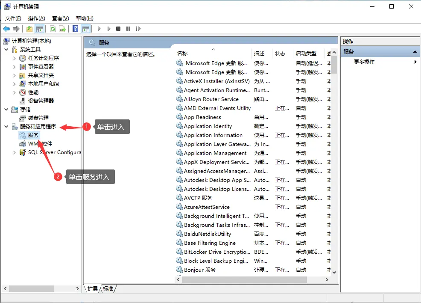Click the Back arrow toolbar icon

pyautogui.click(x=6, y=29)
